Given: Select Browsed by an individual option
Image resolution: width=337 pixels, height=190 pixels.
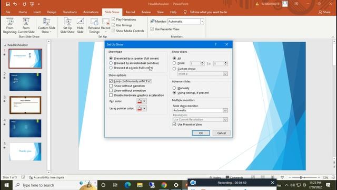Looking at the screenshot, I should (111, 63).
